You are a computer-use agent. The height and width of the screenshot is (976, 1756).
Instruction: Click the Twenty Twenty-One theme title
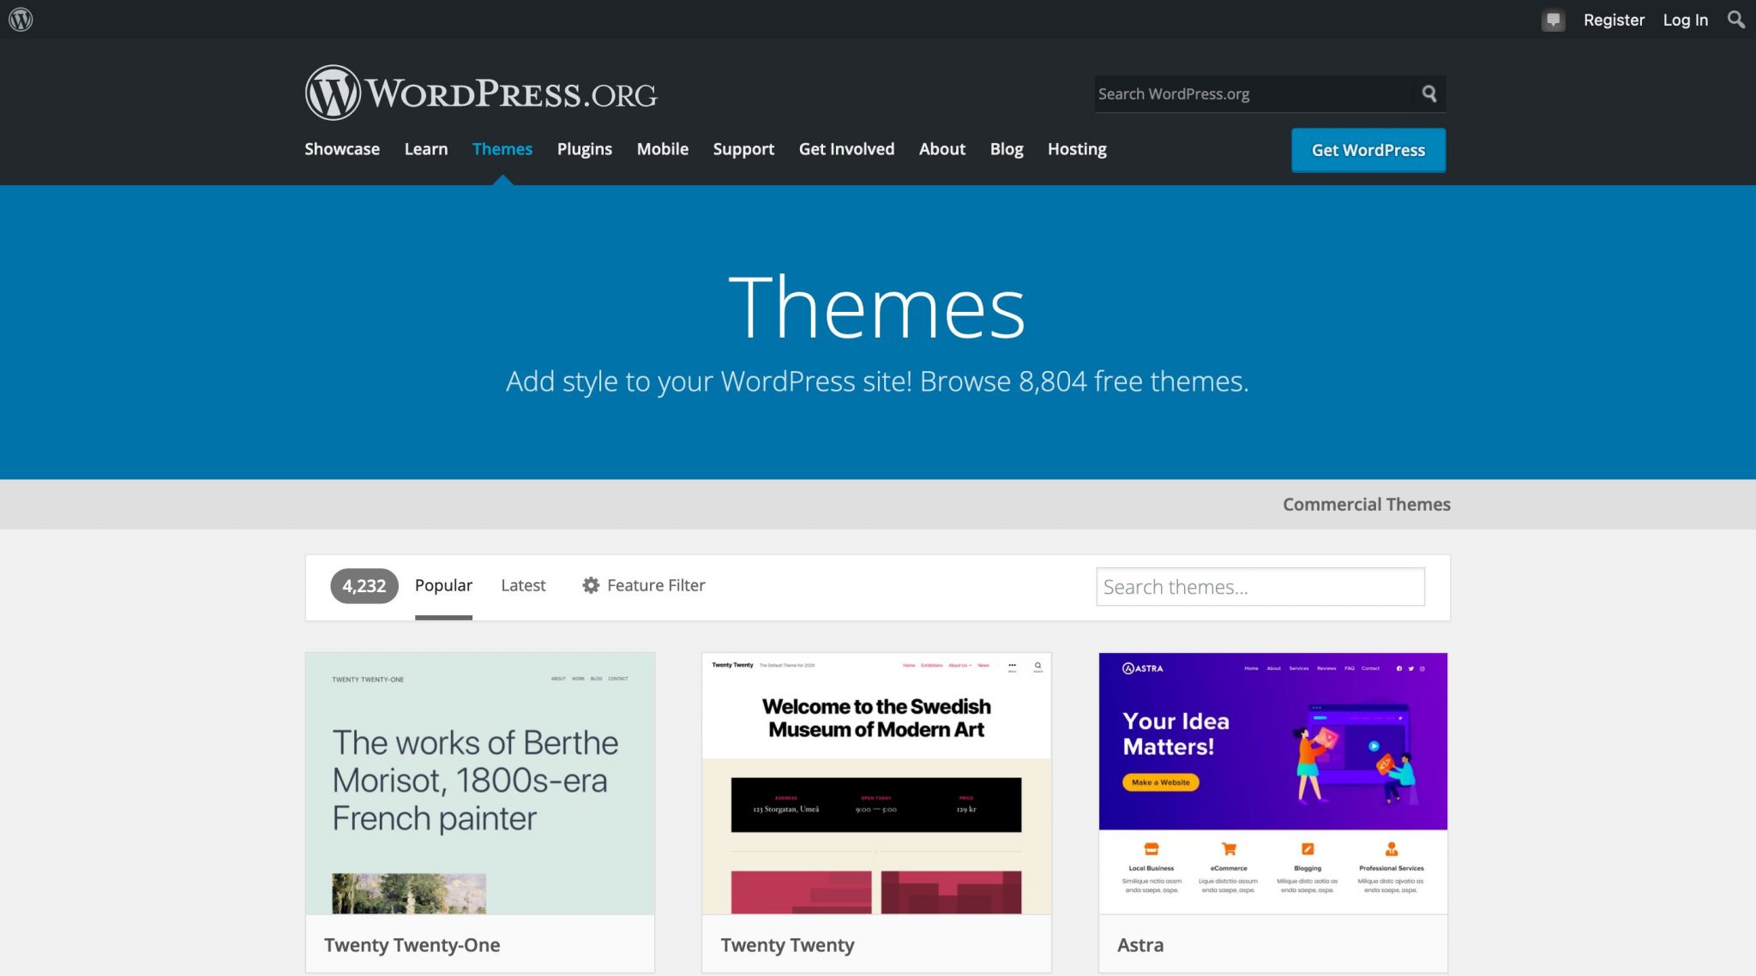(x=412, y=945)
